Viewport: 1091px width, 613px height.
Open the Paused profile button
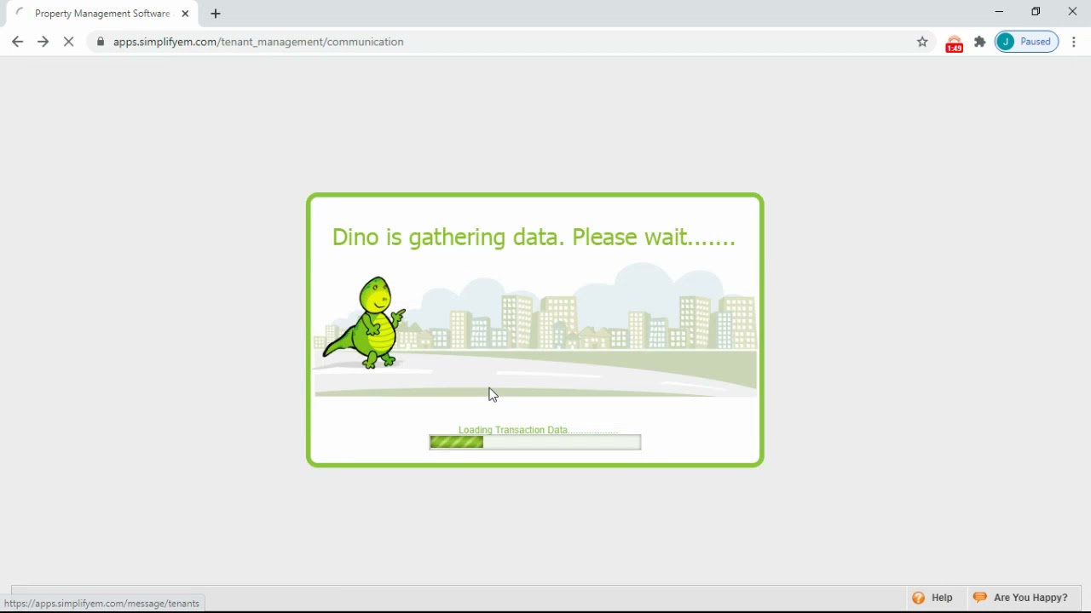tap(1027, 42)
